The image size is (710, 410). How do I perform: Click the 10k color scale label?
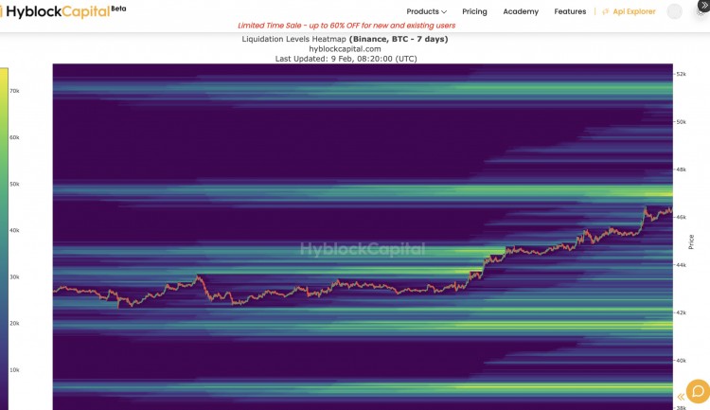coord(14,369)
